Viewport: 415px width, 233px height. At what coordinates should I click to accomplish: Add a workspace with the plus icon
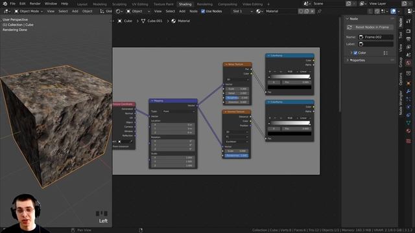[x=268, y=5]
